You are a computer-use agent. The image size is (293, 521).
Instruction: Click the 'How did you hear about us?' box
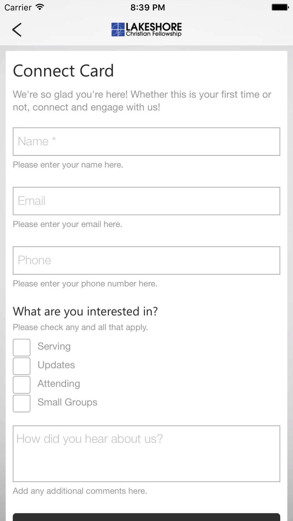(x=146, y=453)
